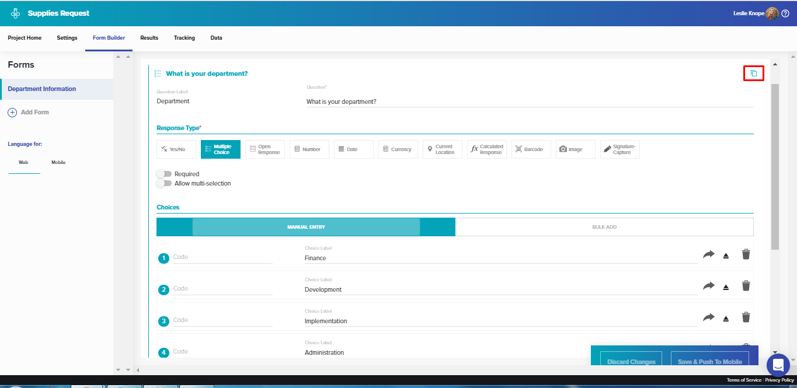Click the question title 'What is your department?'
This screenshot has width=797, height=388.
coord(207,74)
